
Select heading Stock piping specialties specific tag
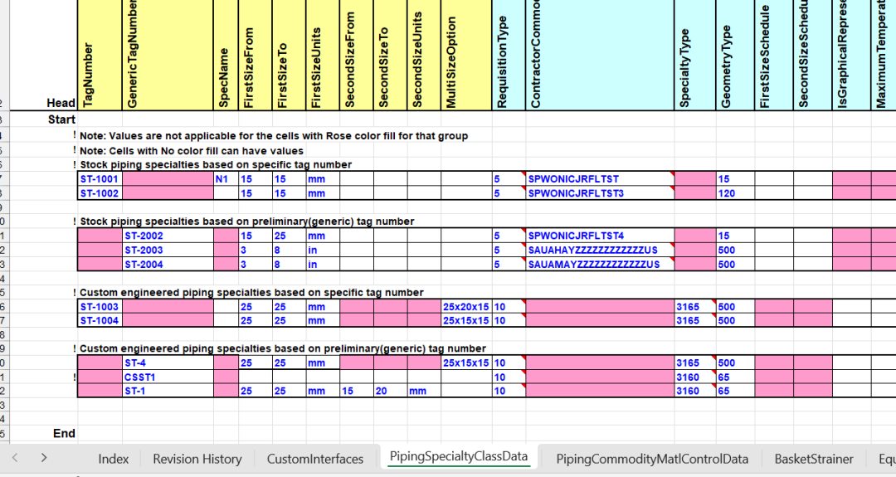[x=216, y=164]
